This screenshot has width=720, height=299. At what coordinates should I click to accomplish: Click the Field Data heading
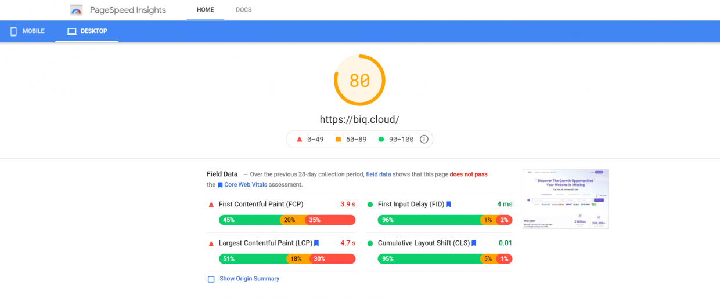point(222,174)
